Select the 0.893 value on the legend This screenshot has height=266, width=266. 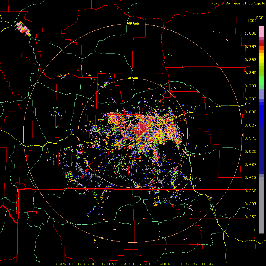250,59
